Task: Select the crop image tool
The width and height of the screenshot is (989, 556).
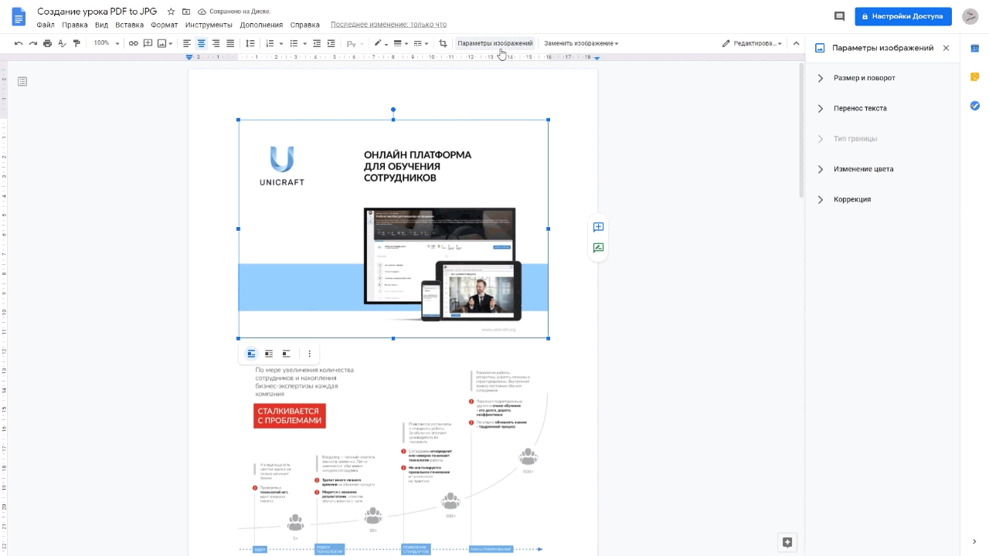Action: point(443,43)
